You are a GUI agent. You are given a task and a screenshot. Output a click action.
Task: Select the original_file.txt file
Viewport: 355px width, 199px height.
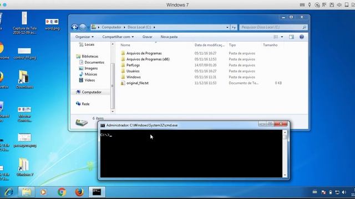[138, 83]
